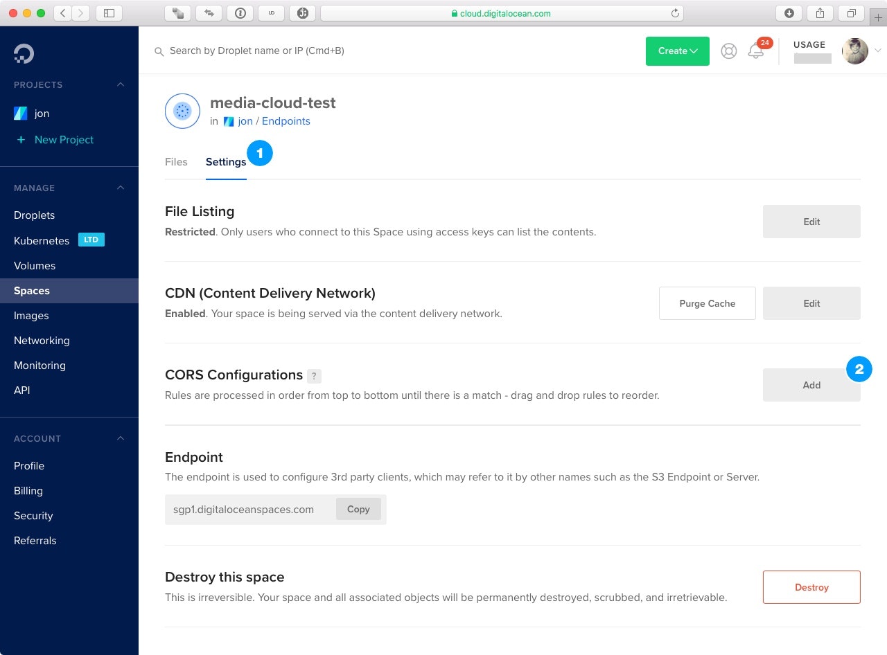Open API in sidebar
The width and height of the screenshot is (887, 655).
22,391
